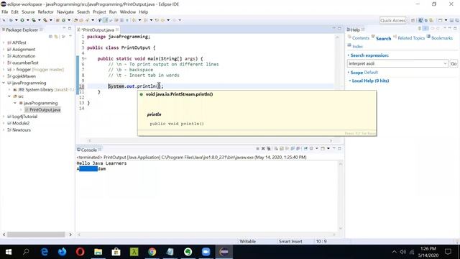Open the Refactor menu
The image size is (460, 259).
click(x=45, y=12)
